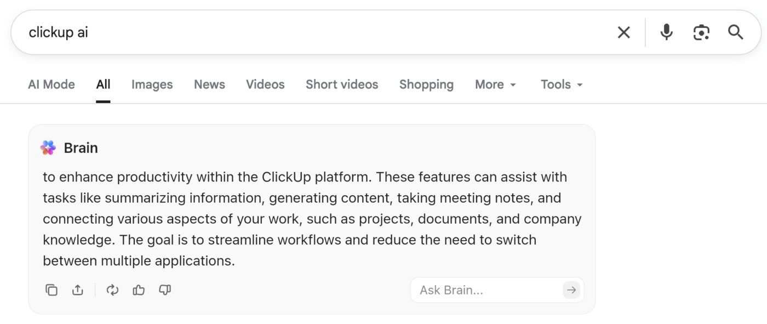Select the News results tab
This screenshot has height=324, width=767.
[x=209, y=84]
